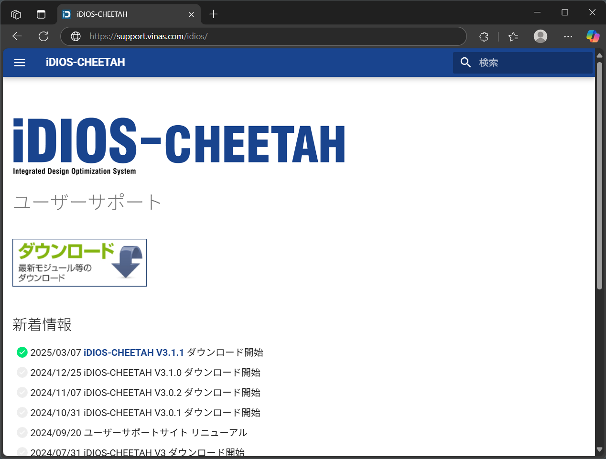Open a new tab with the plus button
606x459 pixels.
tap(214, 14)
